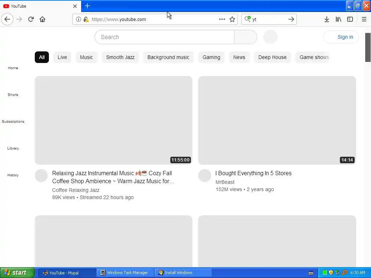Open Shorts in YouTube sidebar
This screenshot has height=278, width=371.
(13, 94)
